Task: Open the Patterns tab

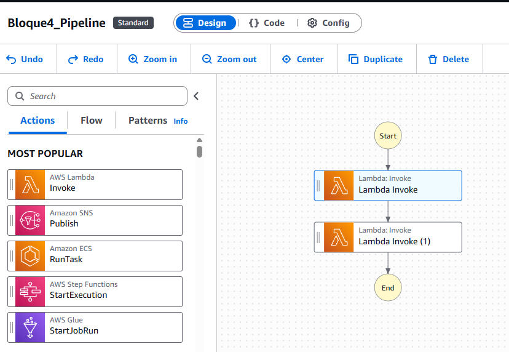Action: 148,121
